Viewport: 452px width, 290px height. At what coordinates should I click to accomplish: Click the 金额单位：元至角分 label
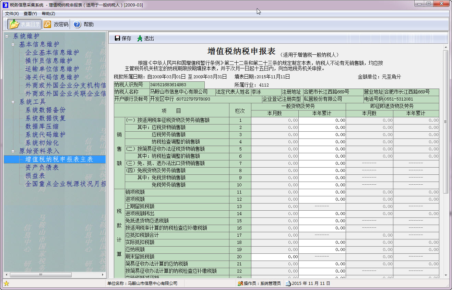pos(379,77)
